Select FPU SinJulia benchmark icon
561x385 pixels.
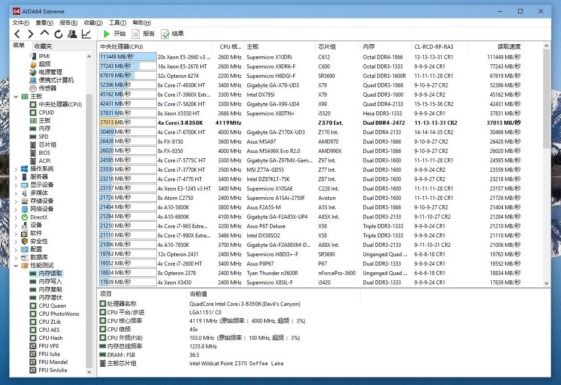tap(33, 370)
